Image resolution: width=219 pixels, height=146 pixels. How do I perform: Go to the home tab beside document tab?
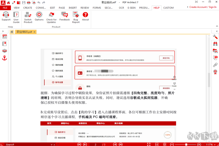[x=12, y=32]
